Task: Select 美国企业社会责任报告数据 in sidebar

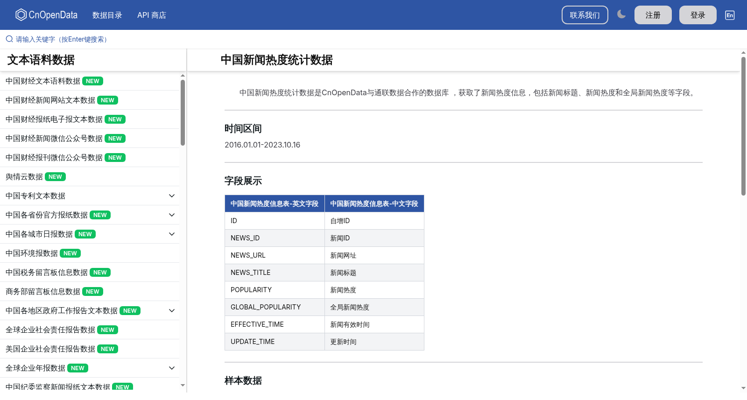Action: pos(50,349)
